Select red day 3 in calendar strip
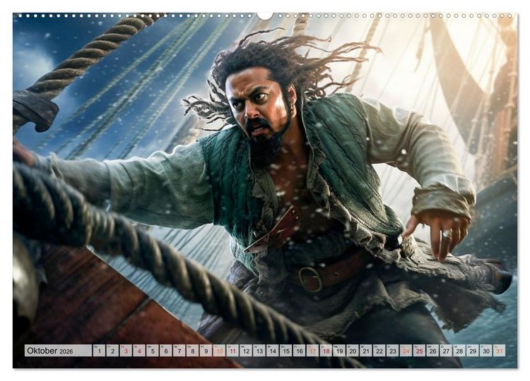530x381 pixels. (126, 351)
